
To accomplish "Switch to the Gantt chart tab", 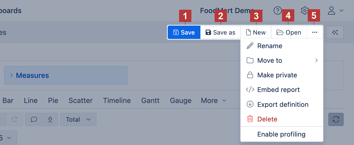I will pos(150,101).
